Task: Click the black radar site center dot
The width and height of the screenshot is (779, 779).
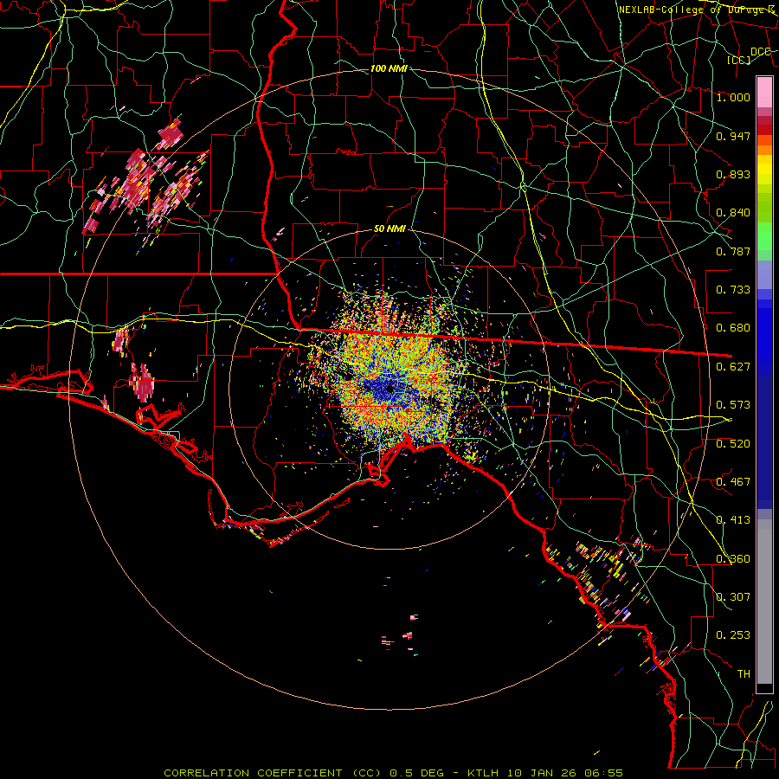Action: point(389,388)
